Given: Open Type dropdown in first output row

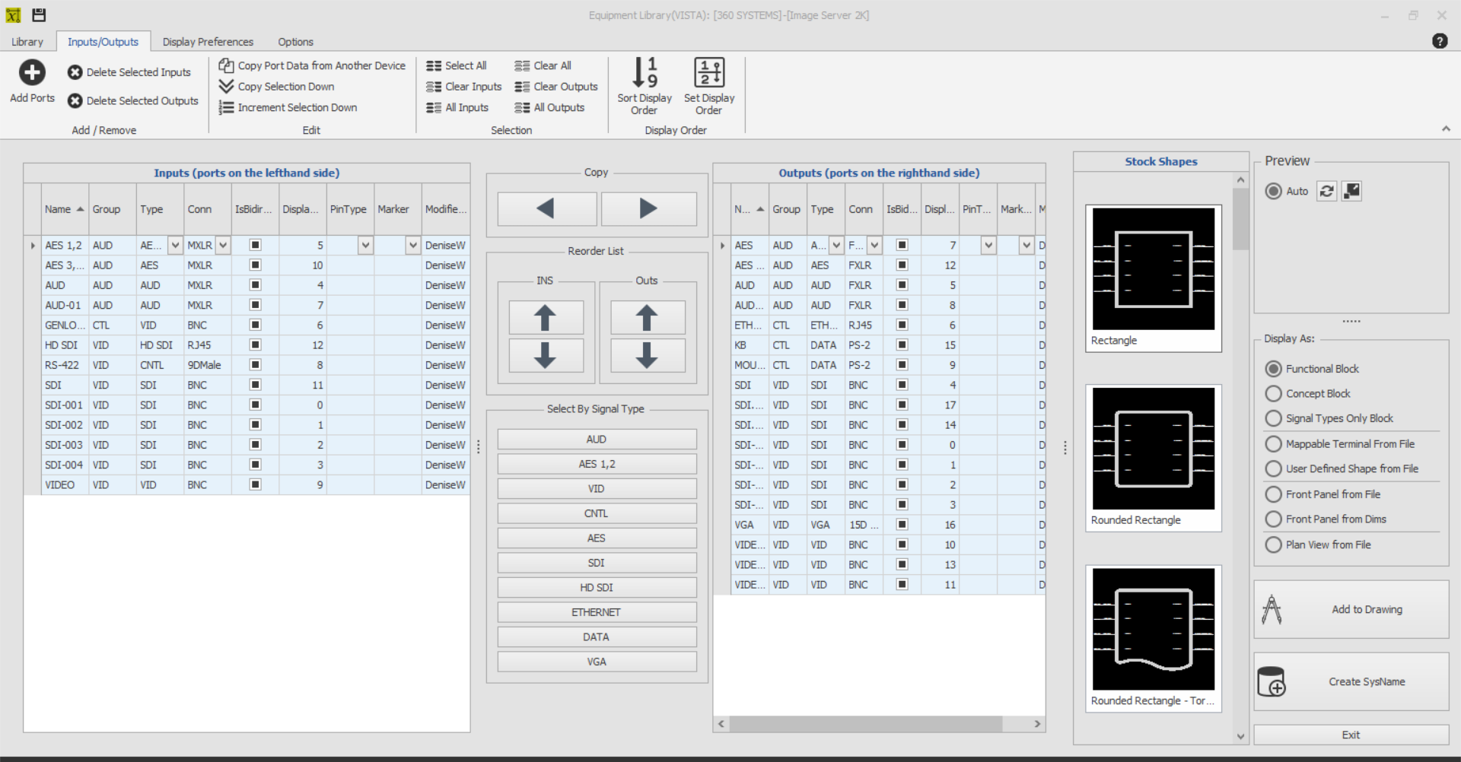Looking at the screenshot, I should click(x=836, y=245).
